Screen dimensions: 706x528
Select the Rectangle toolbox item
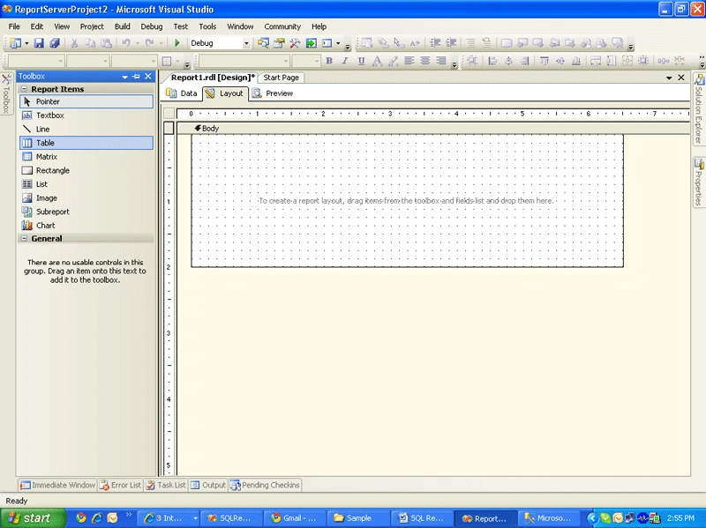click(x=86, y=170)
